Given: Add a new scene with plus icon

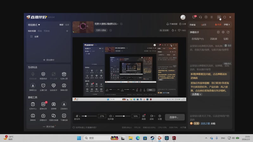Looking at the screenshot, I should (x=67, y=31).
